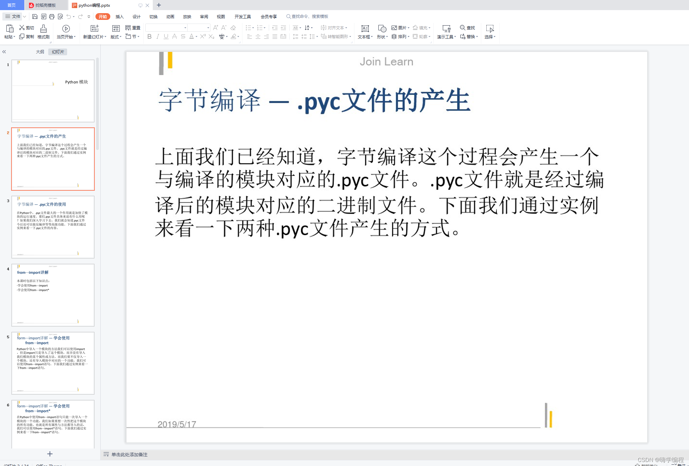Click the File (文件) menu button

click(13, 17)
